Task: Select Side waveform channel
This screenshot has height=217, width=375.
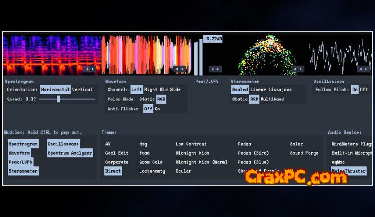Action: tap(175, 90)
